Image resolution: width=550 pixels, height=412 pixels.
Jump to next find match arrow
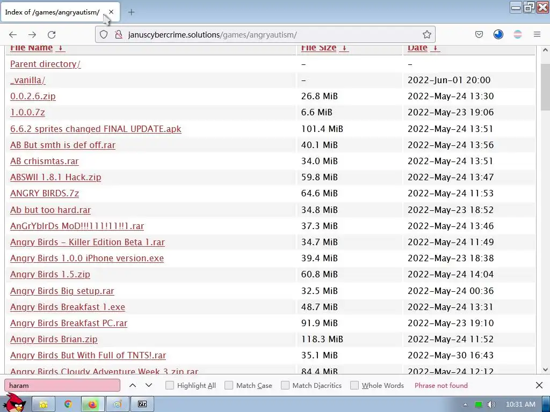[x=149, y=385]
